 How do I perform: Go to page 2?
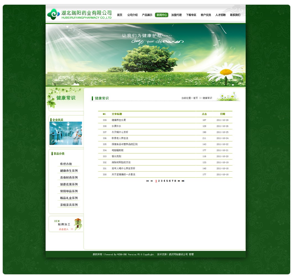[159, 181]
